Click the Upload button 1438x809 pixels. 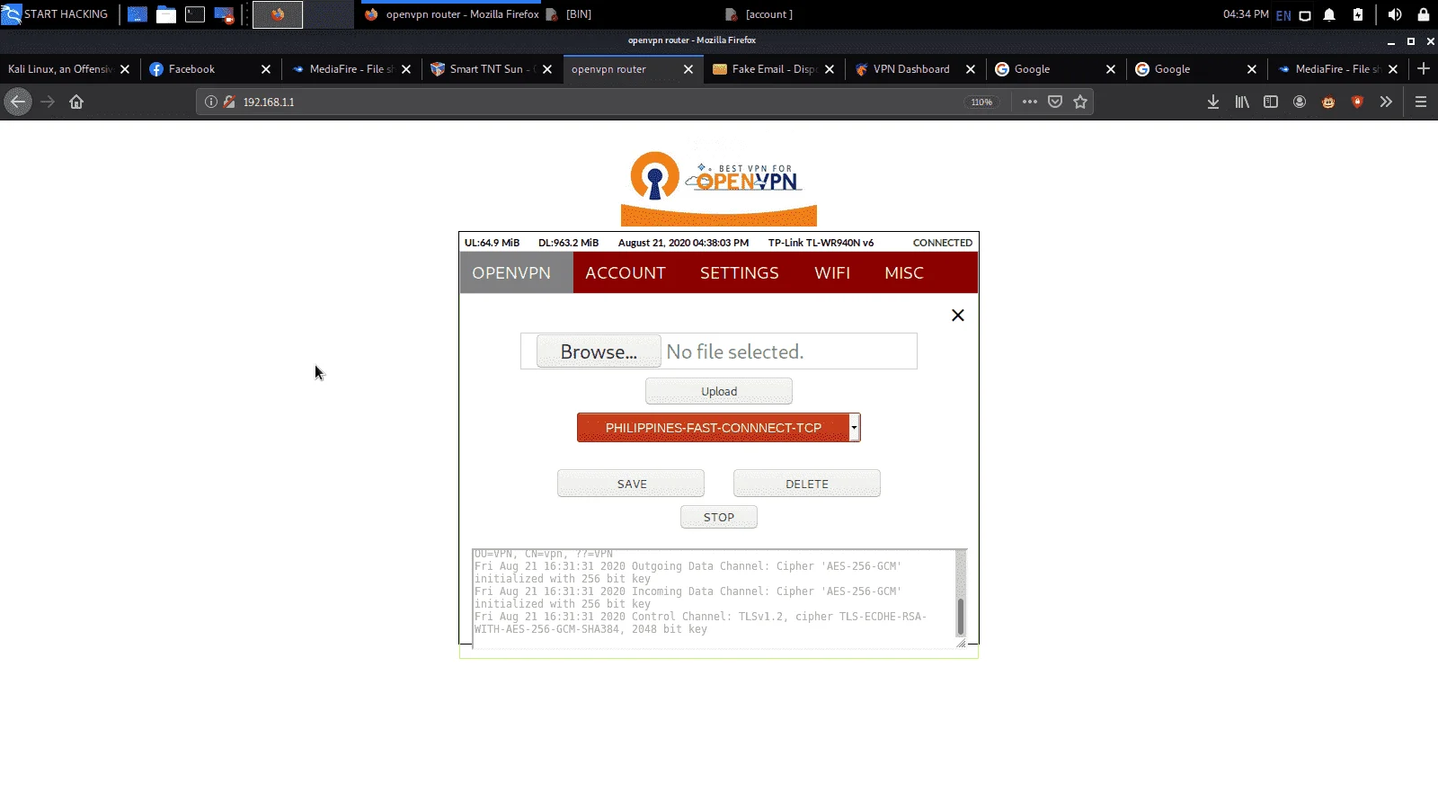pos(719,391)
